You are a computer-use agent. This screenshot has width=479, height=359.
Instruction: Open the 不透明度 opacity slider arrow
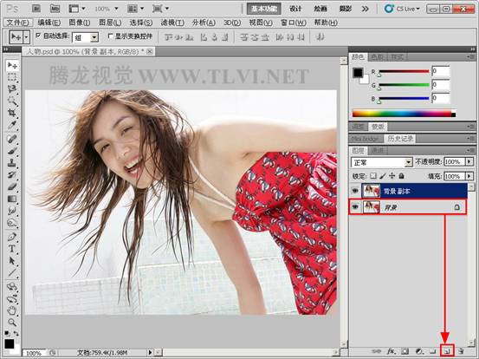469,161
